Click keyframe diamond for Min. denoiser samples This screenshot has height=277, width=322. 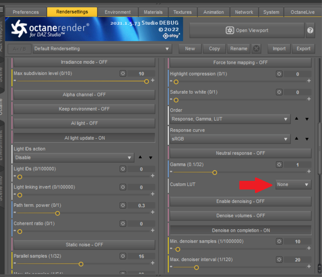(x=279, y=241)
